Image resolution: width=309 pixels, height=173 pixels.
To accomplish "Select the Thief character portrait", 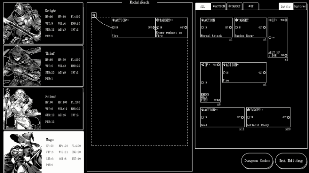I will (23, 66).
